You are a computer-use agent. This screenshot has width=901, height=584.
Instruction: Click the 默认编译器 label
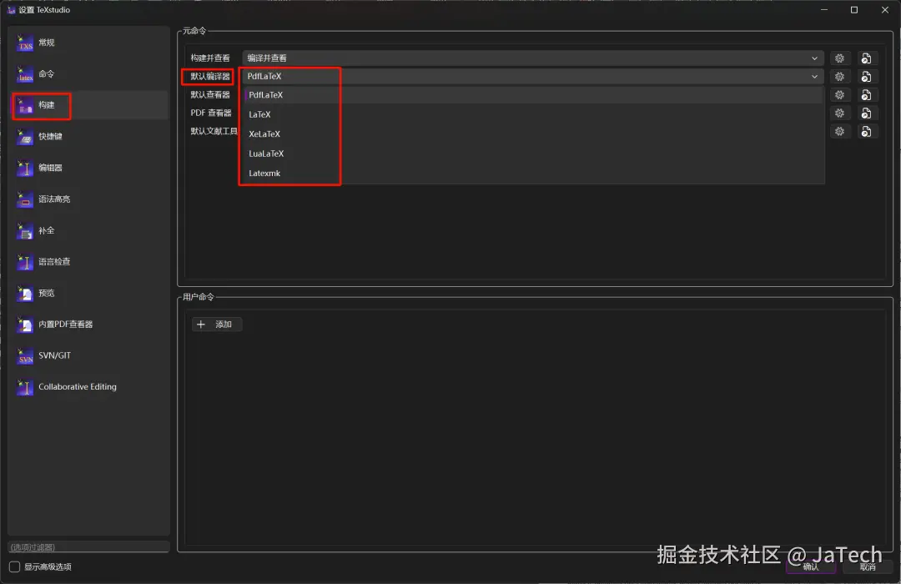(210, 77)
